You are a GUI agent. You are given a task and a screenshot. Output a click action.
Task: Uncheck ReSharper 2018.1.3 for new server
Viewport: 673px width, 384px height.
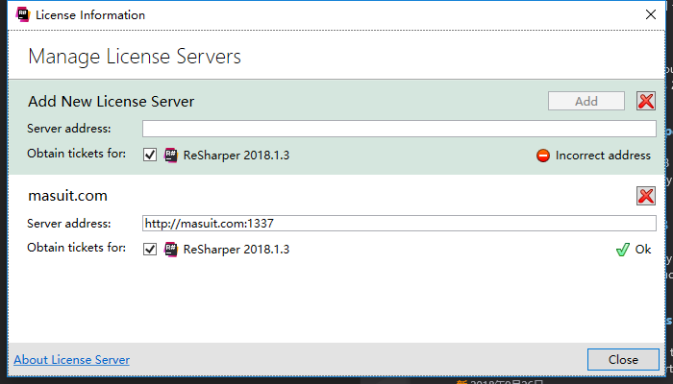(150, 155)
